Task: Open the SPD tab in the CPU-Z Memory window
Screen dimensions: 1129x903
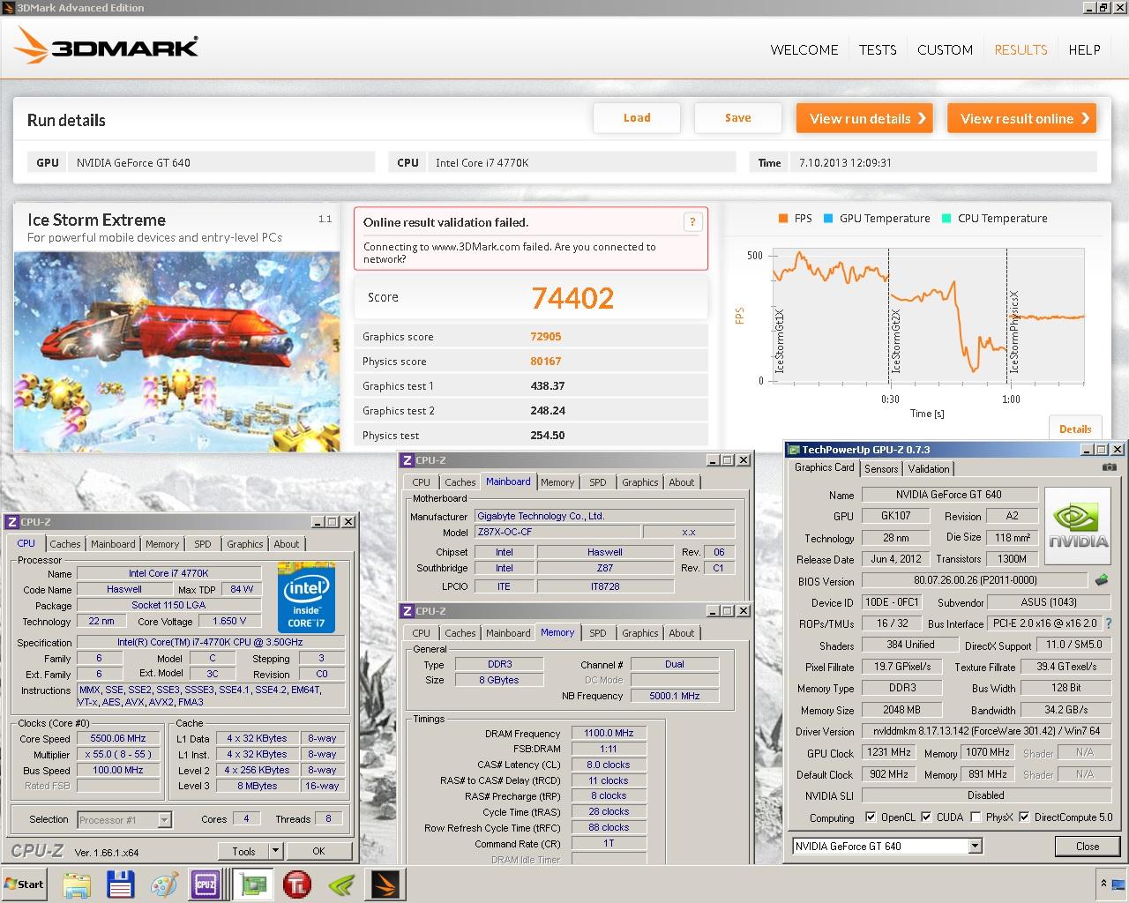Action: 598,633
